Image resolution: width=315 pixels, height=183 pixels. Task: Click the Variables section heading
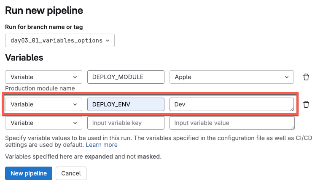24,57
